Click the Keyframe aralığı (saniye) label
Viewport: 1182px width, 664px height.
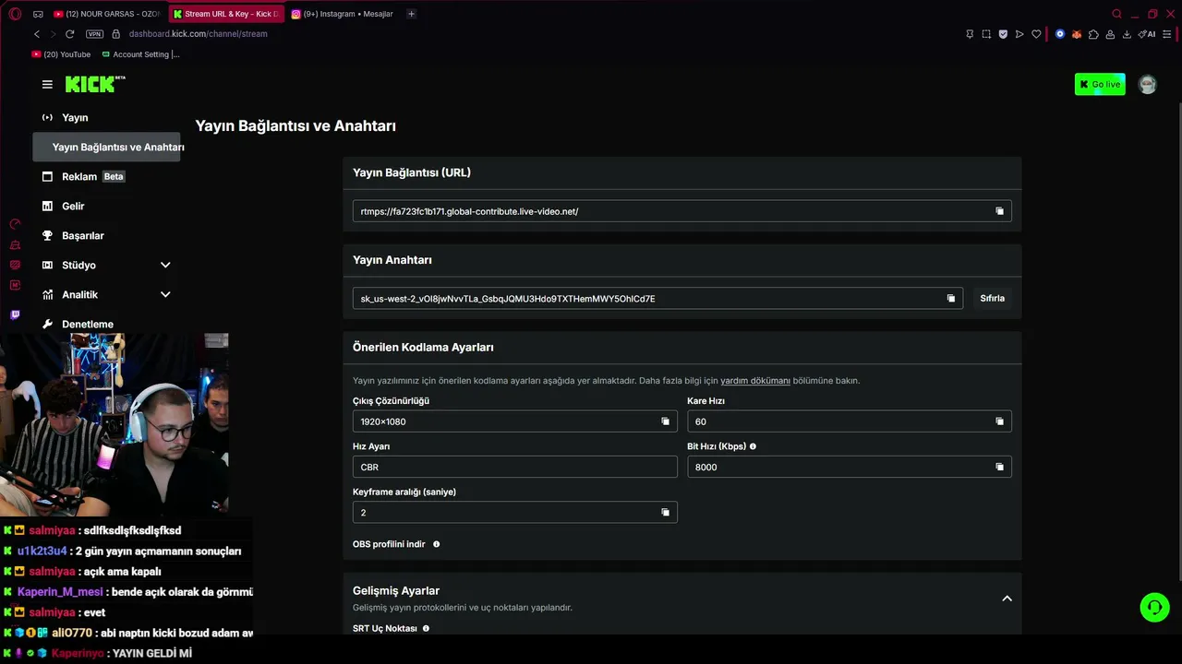click(404, 492)
